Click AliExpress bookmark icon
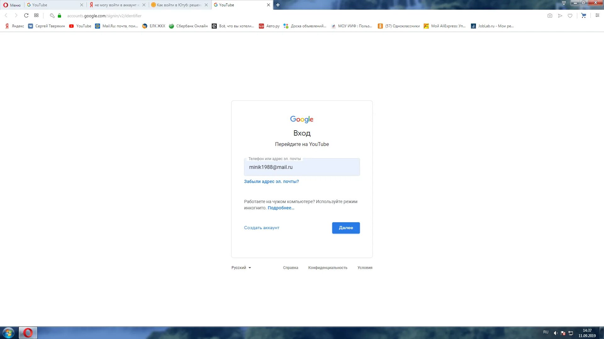Image resolution: width=604 pixels, height=339 pixels. [x=427, y=26]
